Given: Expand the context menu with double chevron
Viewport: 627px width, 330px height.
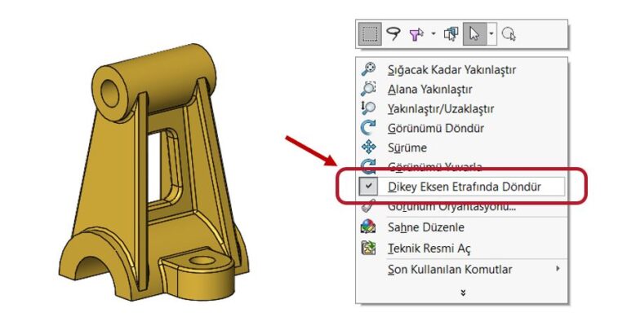Looking at the screenshot, I should coord(463,293).
